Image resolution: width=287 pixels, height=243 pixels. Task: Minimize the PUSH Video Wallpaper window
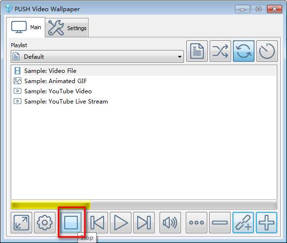tap(242, 9)
